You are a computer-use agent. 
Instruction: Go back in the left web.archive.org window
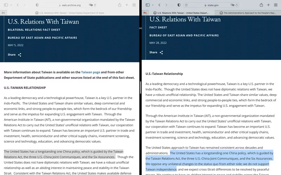click(x=18, y=5)
